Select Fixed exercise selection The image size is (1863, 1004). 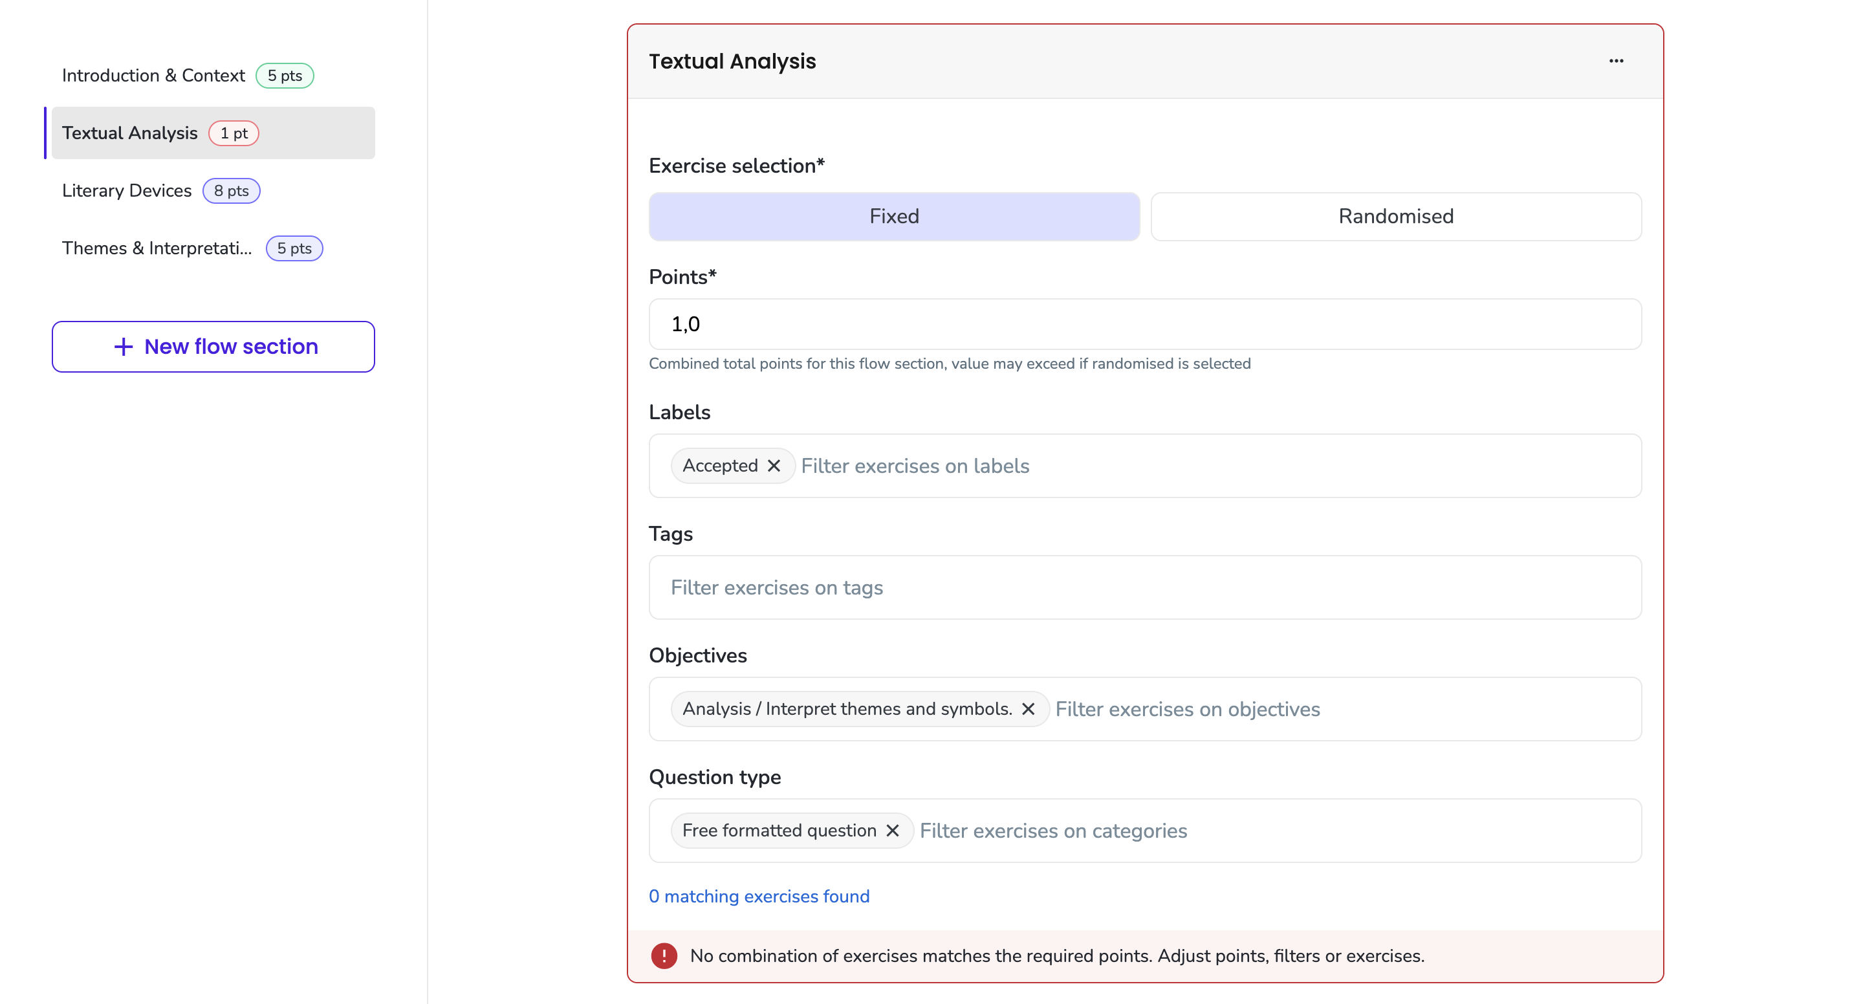point(894,216)
